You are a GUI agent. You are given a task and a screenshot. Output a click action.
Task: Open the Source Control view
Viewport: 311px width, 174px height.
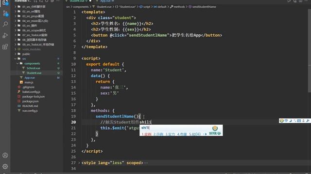pyautogui.click(x=5, y=14)
